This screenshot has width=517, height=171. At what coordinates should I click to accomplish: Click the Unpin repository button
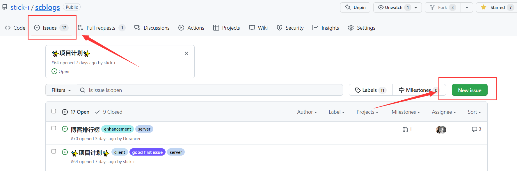point(355,8)
